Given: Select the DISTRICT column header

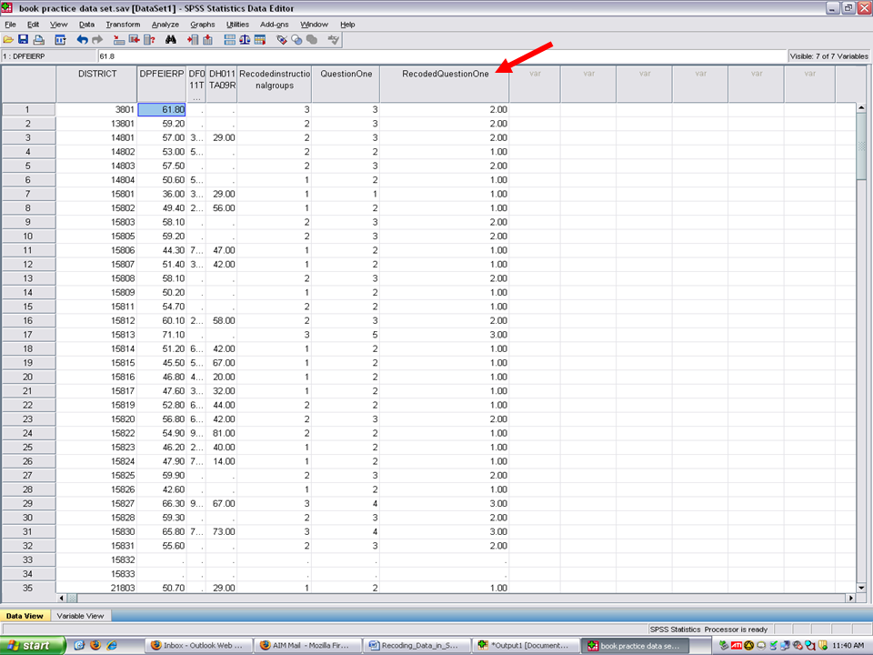Looking at the screenshot, I should point(96,75).
